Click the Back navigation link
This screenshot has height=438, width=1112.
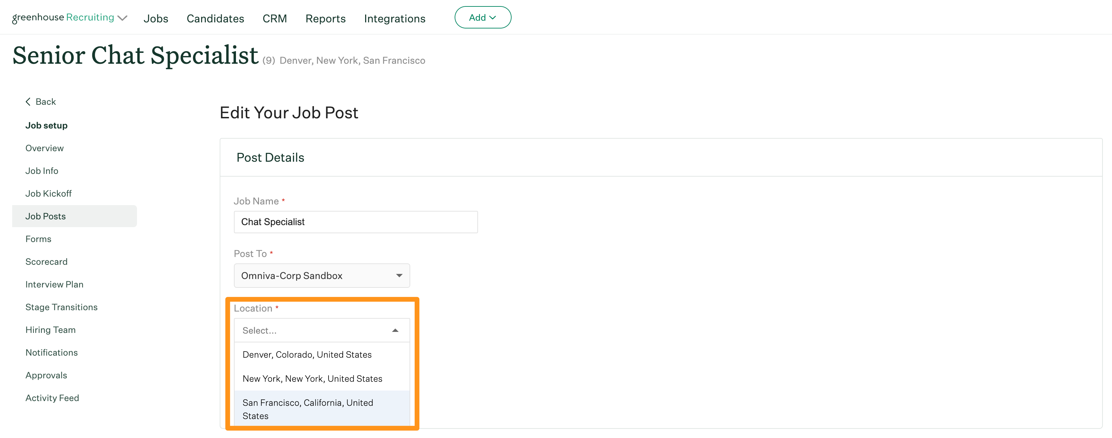(x=40, y=101)
